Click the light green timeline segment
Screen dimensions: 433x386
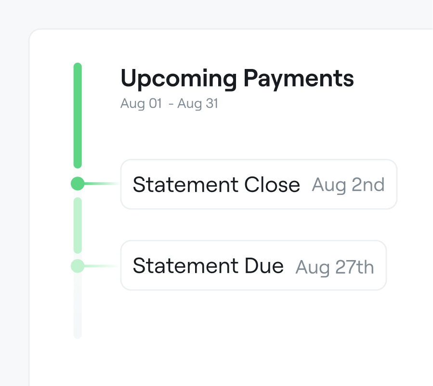point(78,225)
